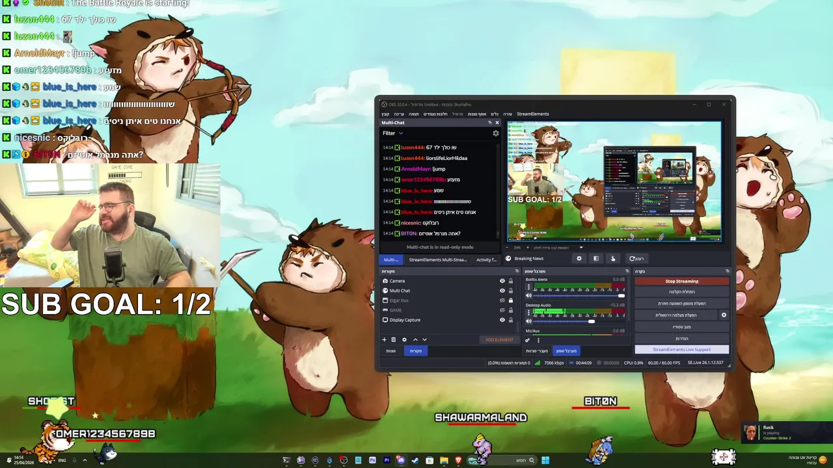Image resolution: width=833 pixels, height=468 pixels.
Task: Hide the Multi Chat source eye icon
Action: [502, 291]
